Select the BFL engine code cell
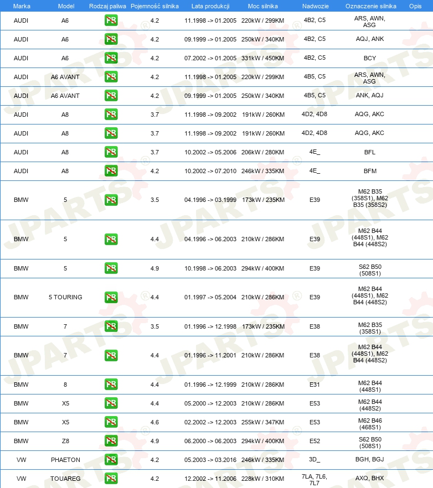The width and height of the screenshot is (433, 488). click(370, 152)
